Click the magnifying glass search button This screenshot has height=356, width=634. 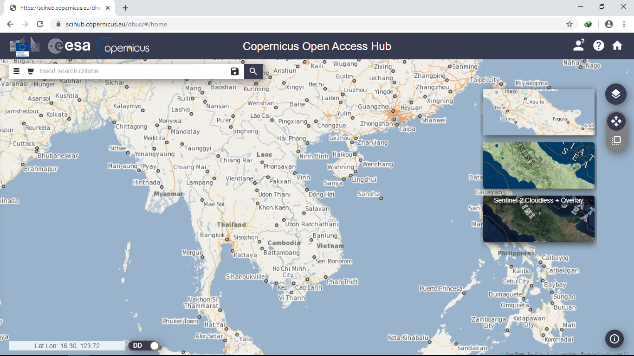click(253, 71)
